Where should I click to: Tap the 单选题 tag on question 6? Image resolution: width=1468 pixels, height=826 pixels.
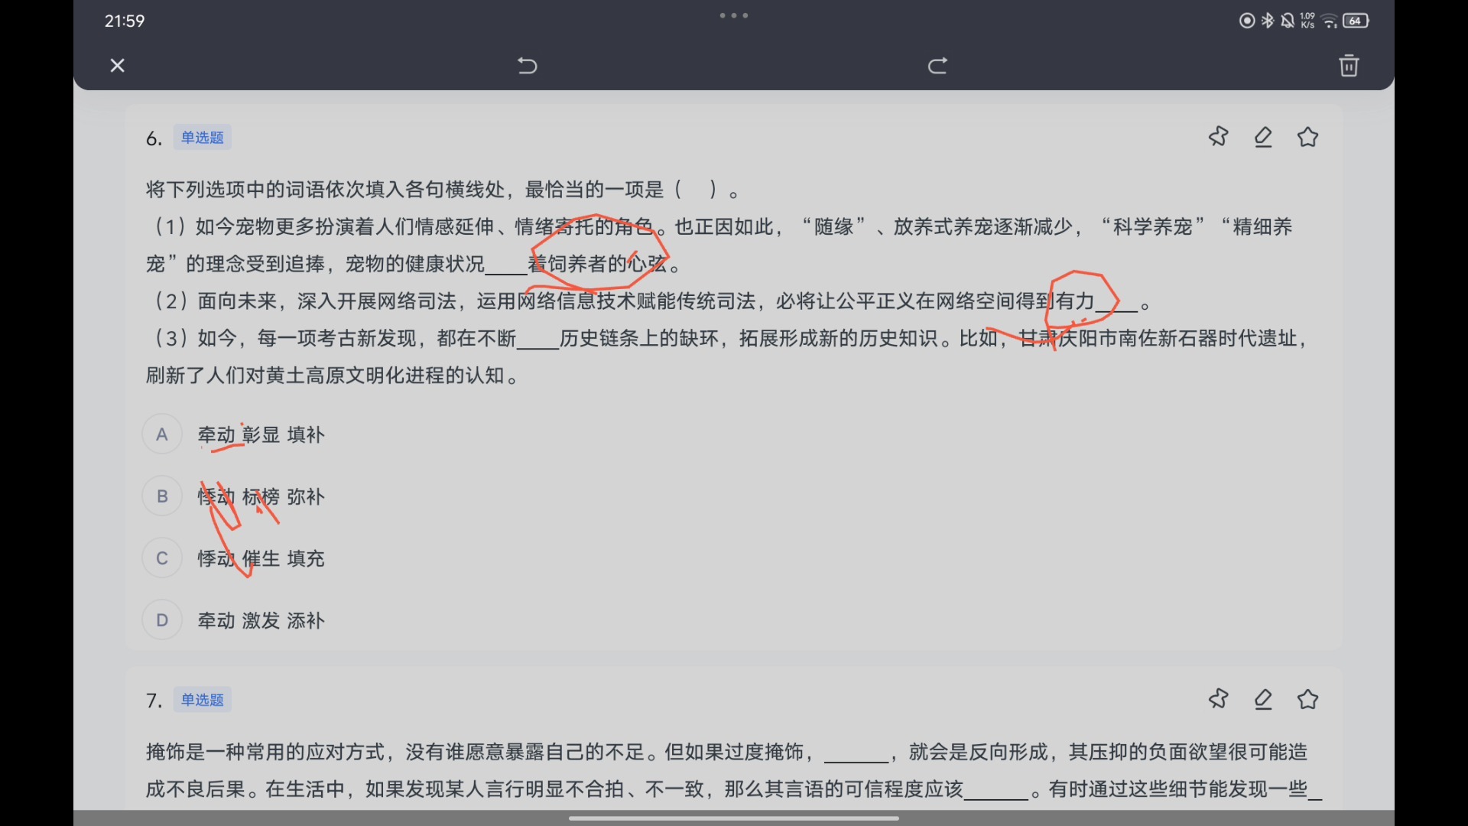coord(202,138)
